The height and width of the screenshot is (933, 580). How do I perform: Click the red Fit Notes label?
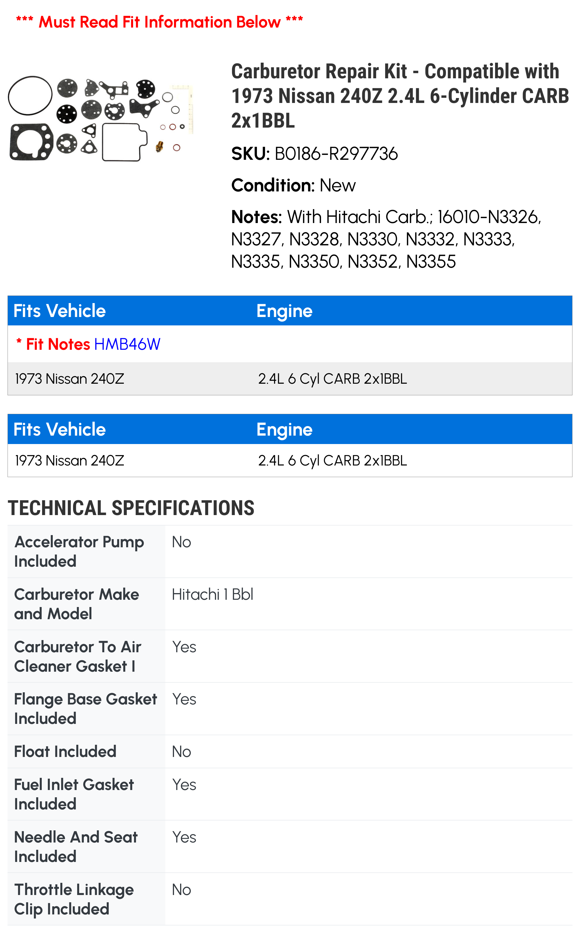pos(57,344)
